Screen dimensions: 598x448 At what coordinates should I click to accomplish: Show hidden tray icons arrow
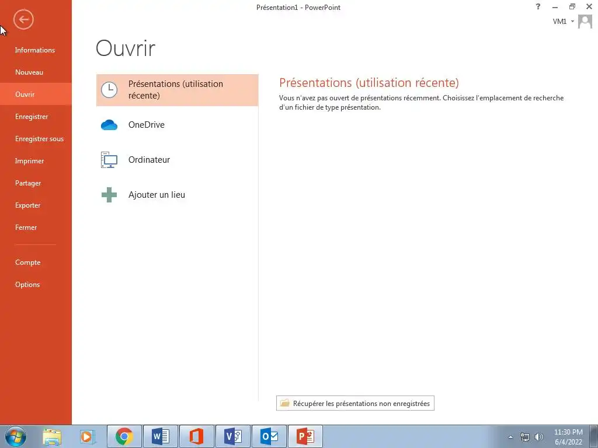[x=510, y=437]
